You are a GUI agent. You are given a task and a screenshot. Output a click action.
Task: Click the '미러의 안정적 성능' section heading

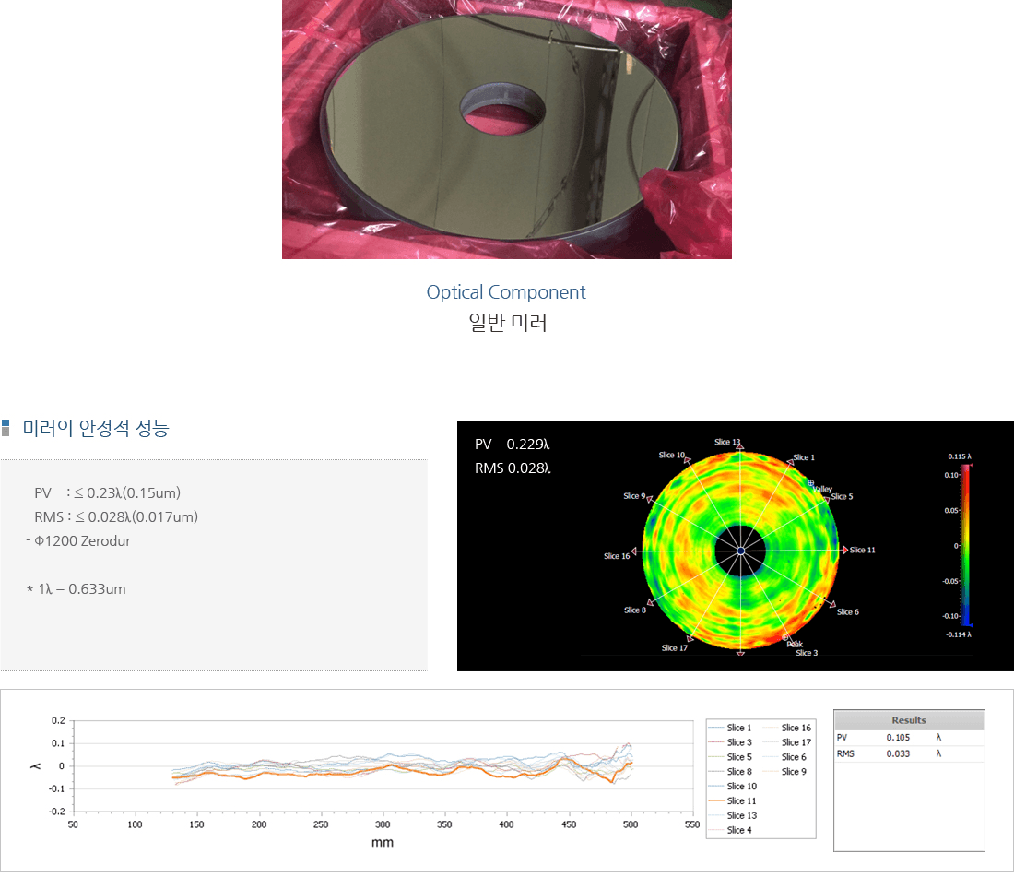(x=96, y=428)
